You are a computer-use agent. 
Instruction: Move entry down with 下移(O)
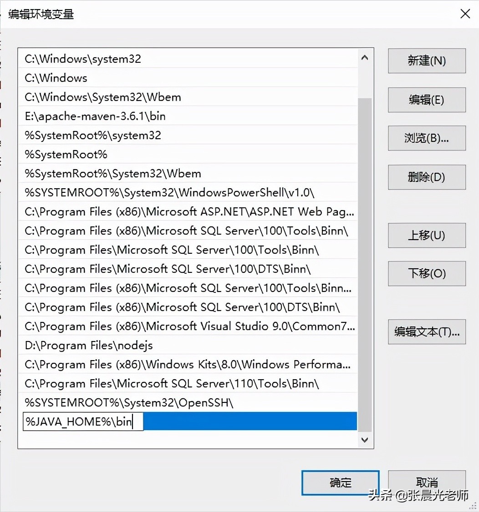point(426,273)
